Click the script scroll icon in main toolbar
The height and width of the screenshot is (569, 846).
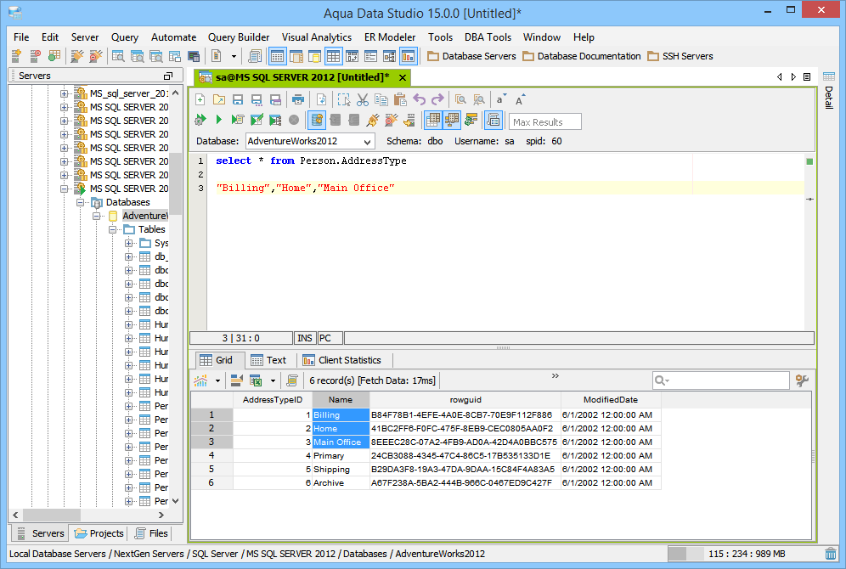click(255, 55)
